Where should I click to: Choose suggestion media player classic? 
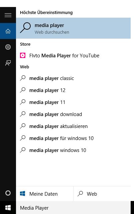[x=73, y=78]
